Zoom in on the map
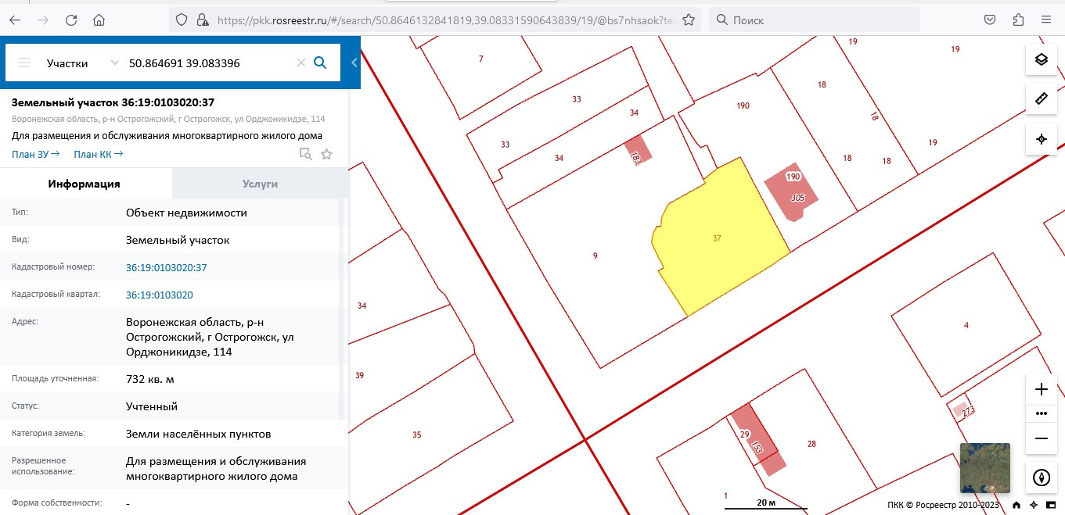 pyautogui.click(x=1041, y=389)
